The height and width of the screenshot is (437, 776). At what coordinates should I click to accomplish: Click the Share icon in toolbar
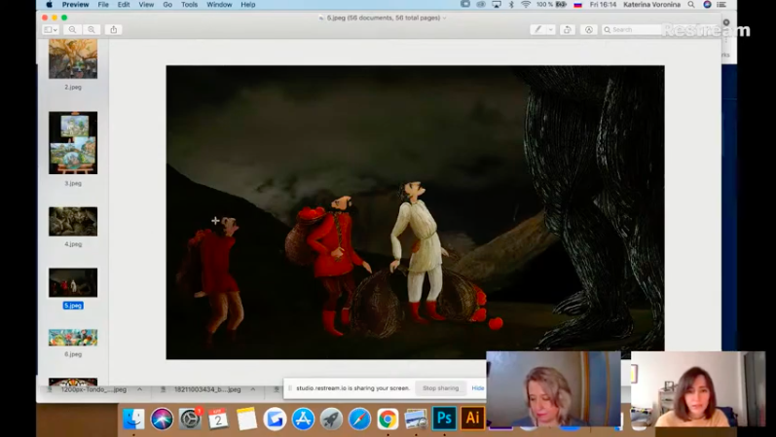click(113, 30)
